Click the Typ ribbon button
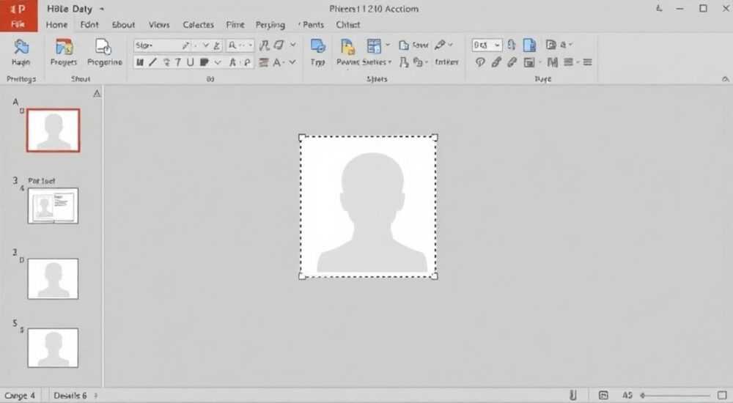Screen dimensions: 733x403 click(318, 52)
